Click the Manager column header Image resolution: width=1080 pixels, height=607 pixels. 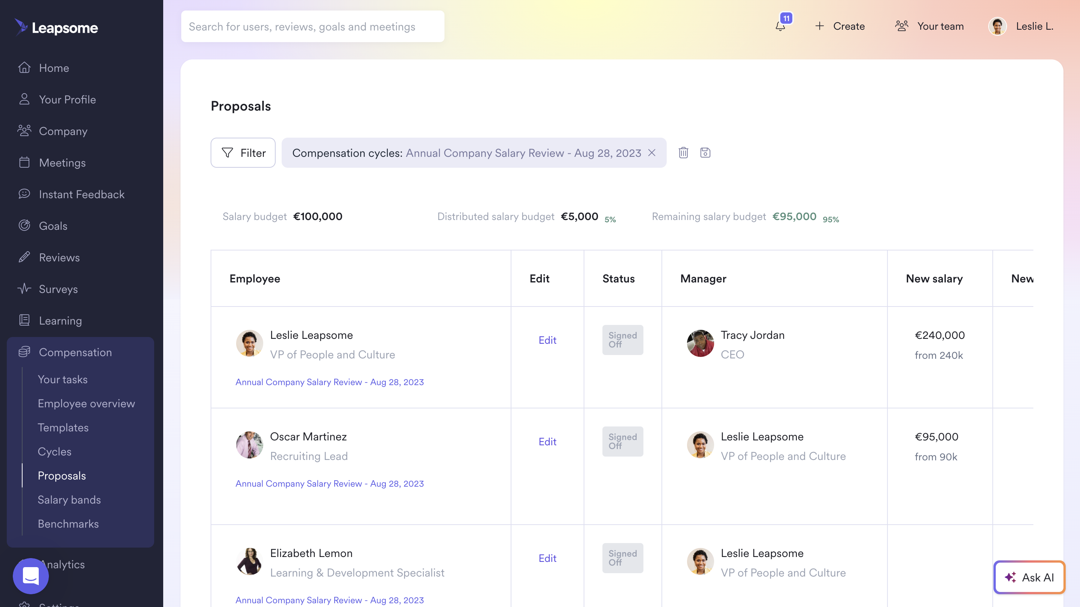[x=703, y=279]
